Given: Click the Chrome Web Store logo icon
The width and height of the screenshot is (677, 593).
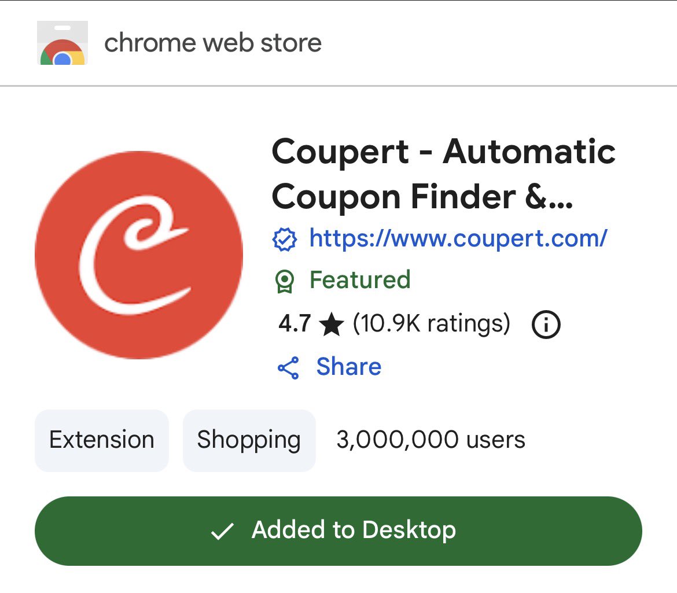Looking at the screenshot, I should 62,43.
